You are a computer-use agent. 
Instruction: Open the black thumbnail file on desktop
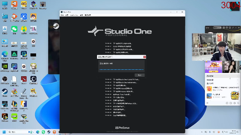pos(33,55)
